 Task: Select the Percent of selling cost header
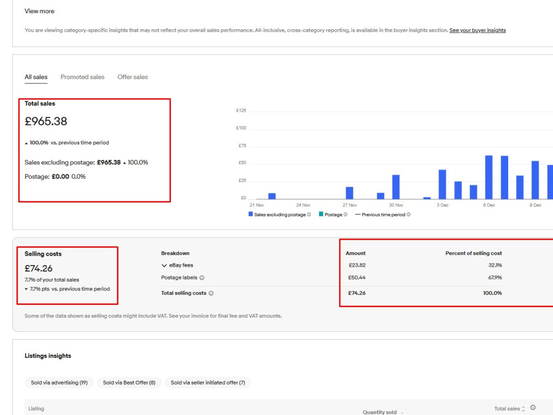point(474,253)
